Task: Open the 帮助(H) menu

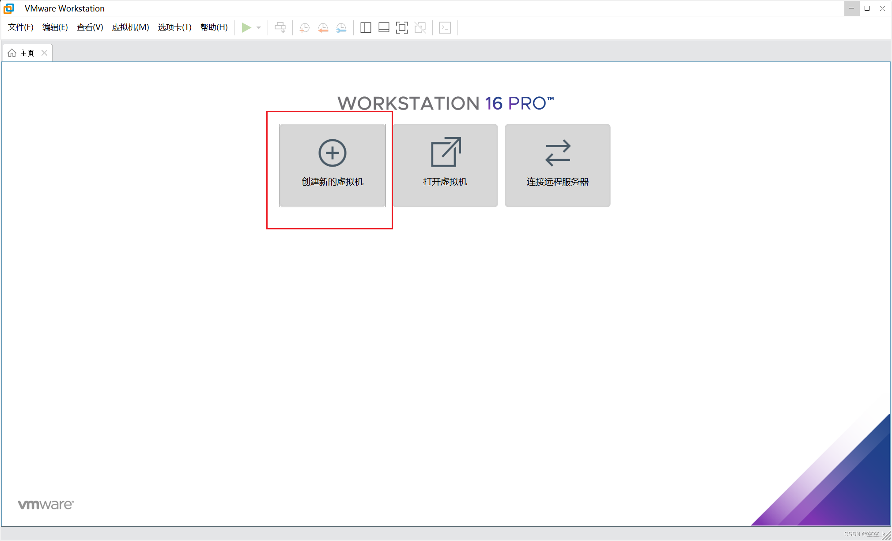Action: pyautogui.click(x=214, y=27)
